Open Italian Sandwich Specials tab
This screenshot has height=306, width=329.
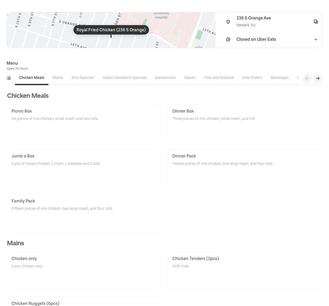coord(124,78)
